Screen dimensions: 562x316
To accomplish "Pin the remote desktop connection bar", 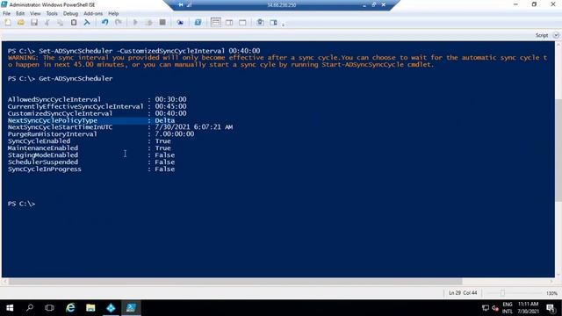I will coord(181,4).
